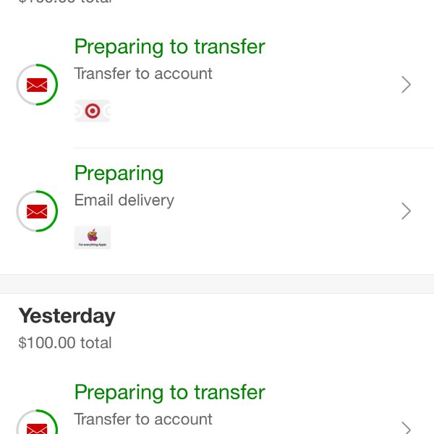Tap yesterday's partially visible envelope icon
The image size is (434, 434).
tap(37, 428)
